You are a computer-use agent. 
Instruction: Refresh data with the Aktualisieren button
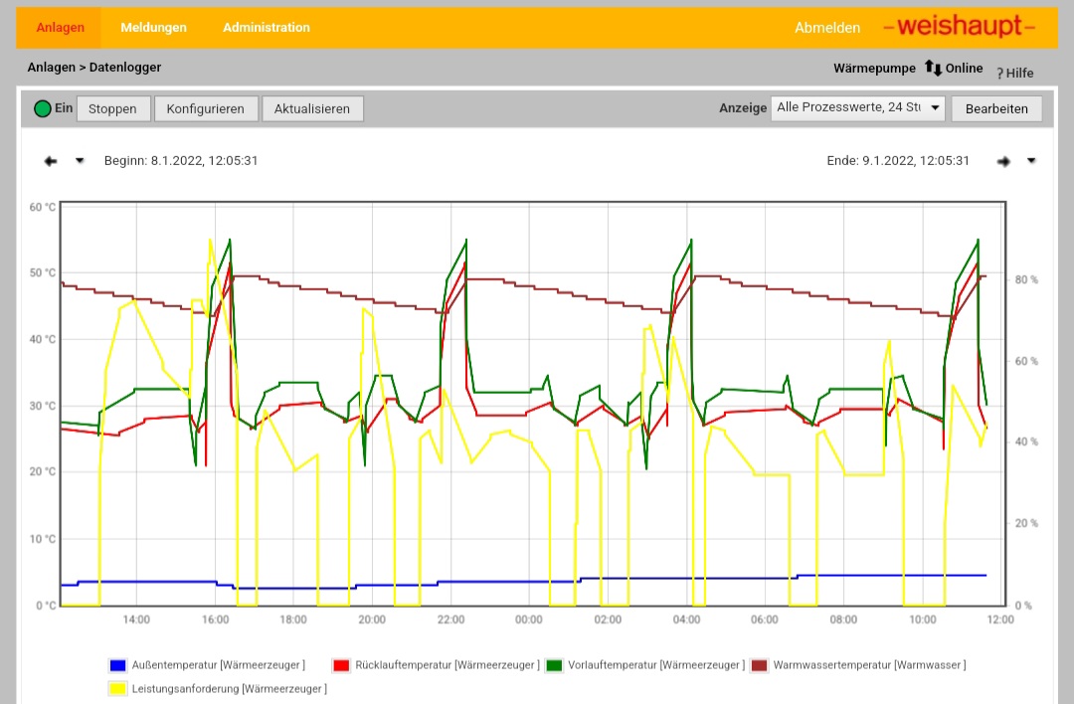[312, 108]
